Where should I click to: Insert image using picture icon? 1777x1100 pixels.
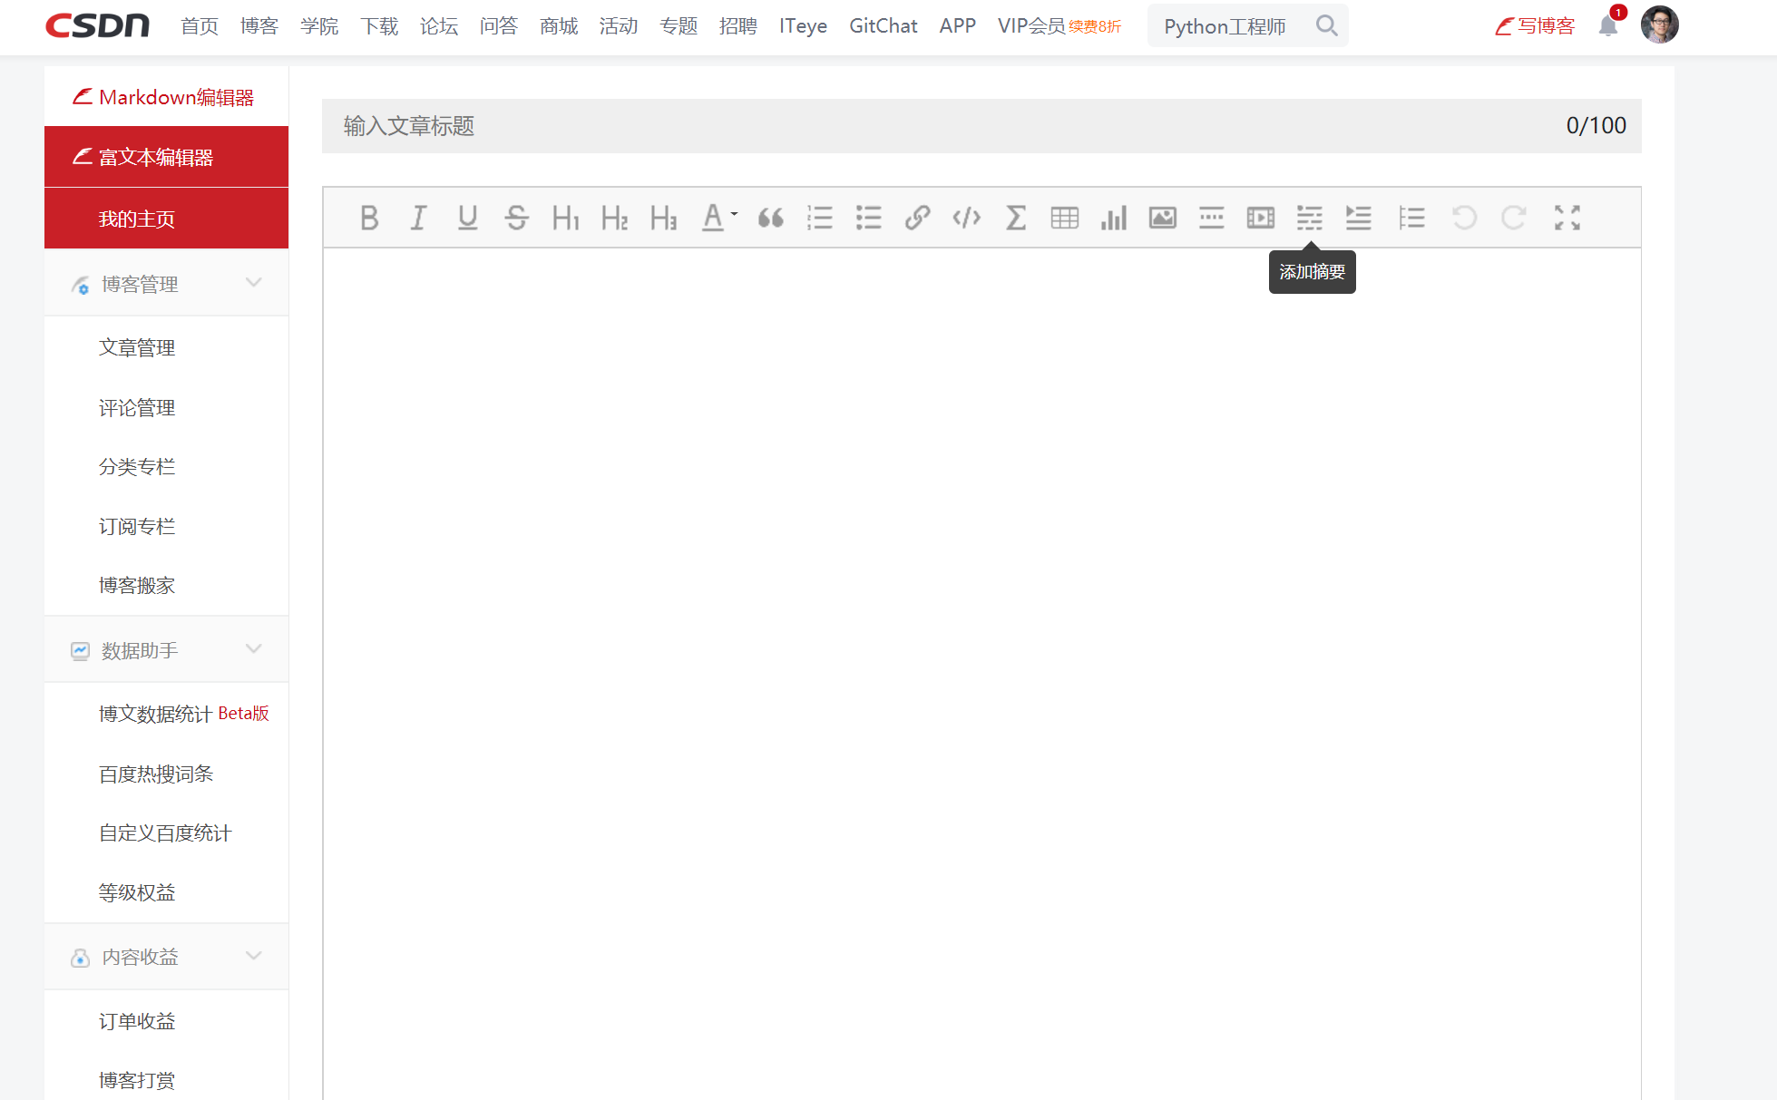click(x=1162, y=218)
